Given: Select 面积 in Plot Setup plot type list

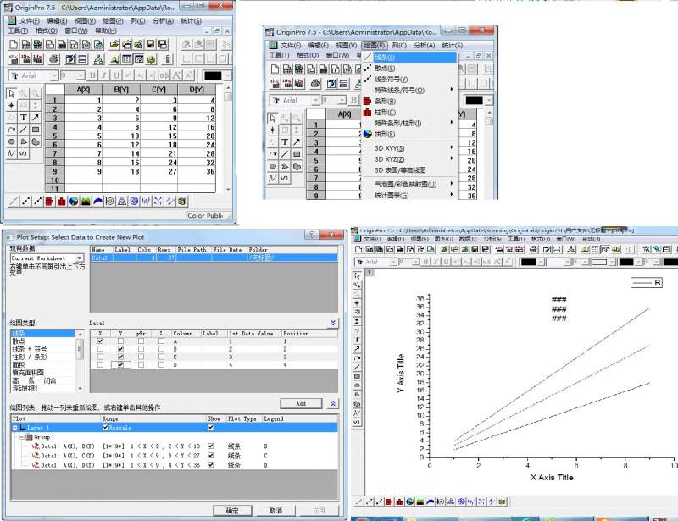Looking at the screenshot, I should (43, 365).
